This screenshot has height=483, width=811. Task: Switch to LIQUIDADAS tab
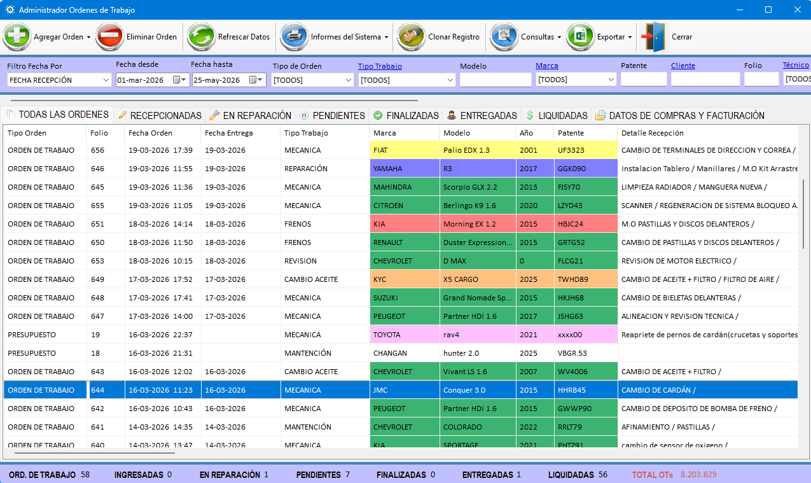pyautogui.click(x=556, y=115)
